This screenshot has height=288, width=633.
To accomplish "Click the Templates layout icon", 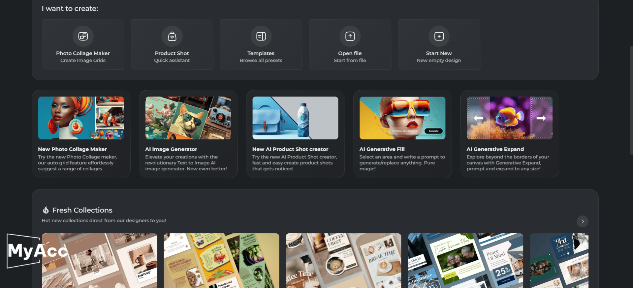I will 261,36.
